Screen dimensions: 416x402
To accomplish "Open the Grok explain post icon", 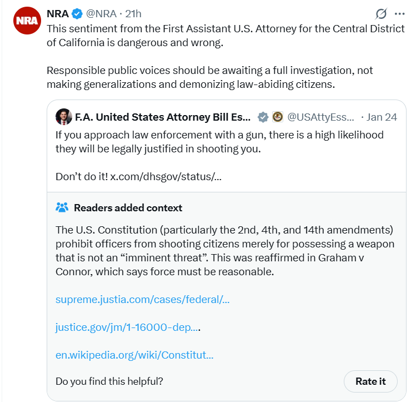I will pos(381,13).
